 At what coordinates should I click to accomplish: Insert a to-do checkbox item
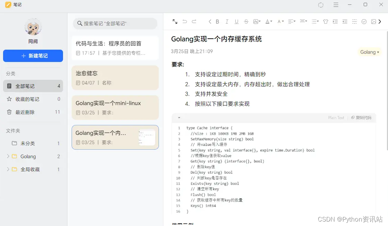(x=364, y=22)
